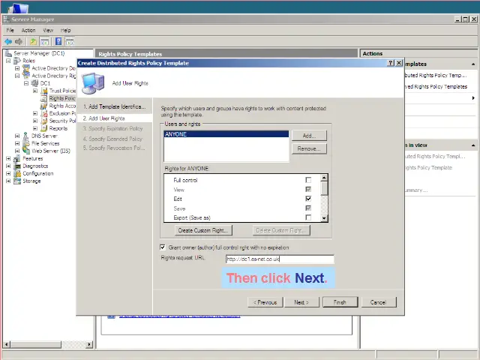Click the < Previous button
The width and height of the screenshot is (480, 360).
265,302
